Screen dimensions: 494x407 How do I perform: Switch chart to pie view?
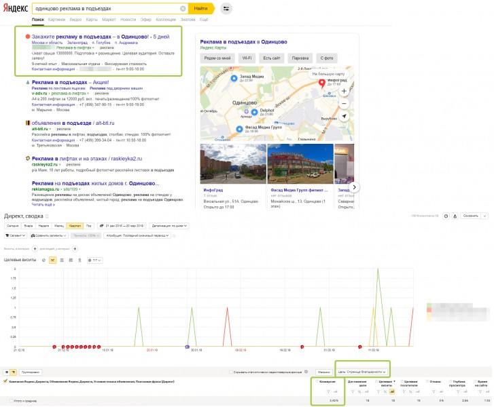pos(43,260)
